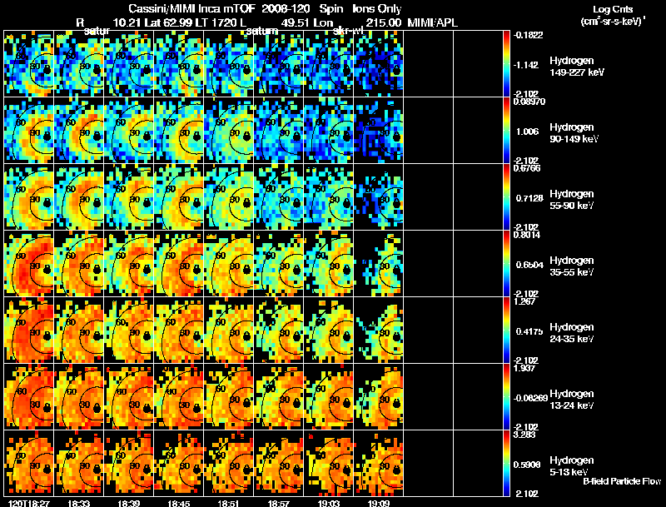Screen dimensions: 666x507
Task: Select the 18:27 image in Hydrogen 13-24 keV row
Action: pyautogui.click(x=29, y=397)
